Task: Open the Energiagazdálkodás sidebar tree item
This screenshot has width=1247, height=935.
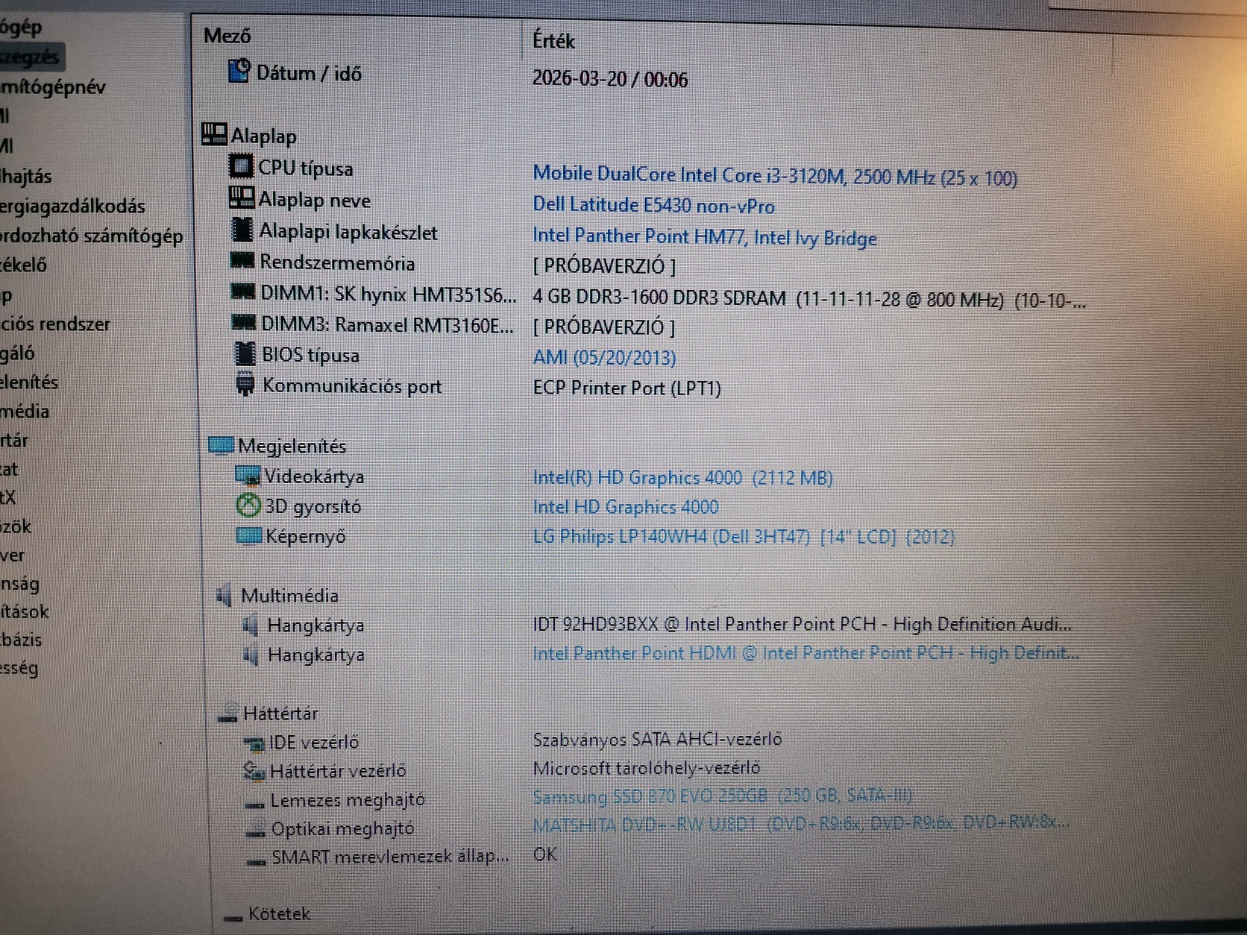Action: [72, 206]
